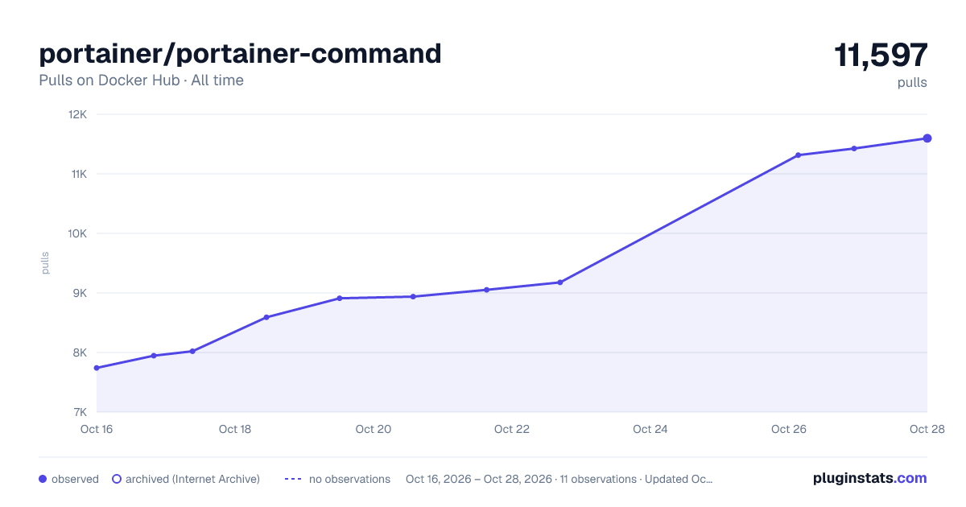Image resolution: width=966 pixels, height=507 pixels.
Task: Click the data point just above 11K near Oct 26
Action: (x=798, y=155)
